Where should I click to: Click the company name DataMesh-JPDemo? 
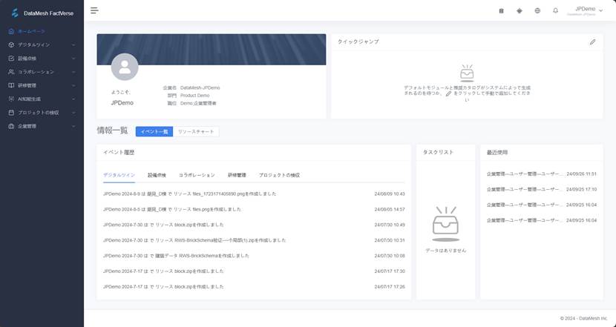pos(200,88)
